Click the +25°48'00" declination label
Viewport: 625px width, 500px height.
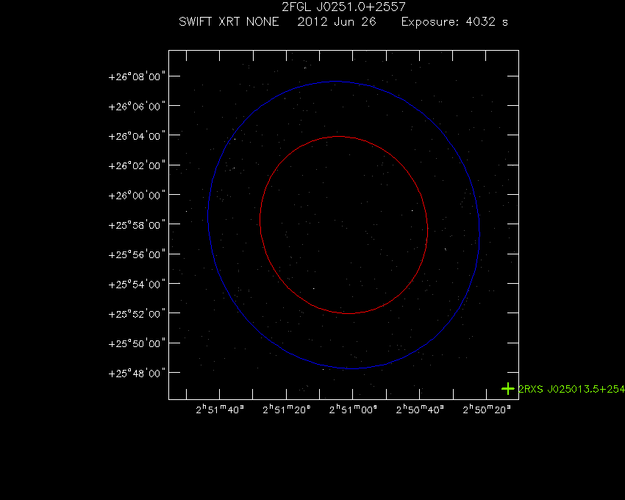(137, 374)
